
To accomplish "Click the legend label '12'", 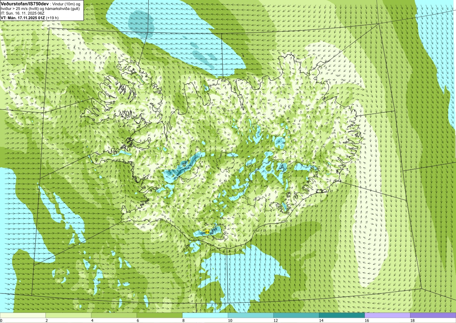I will click(x=276, y=321).
